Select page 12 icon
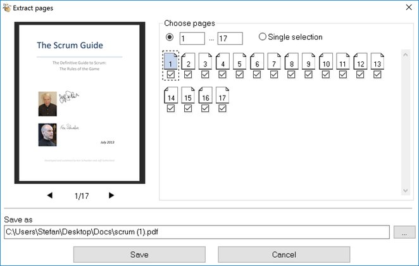The height and width of the screenshot is (266, 419). click(x=361, y=61)
